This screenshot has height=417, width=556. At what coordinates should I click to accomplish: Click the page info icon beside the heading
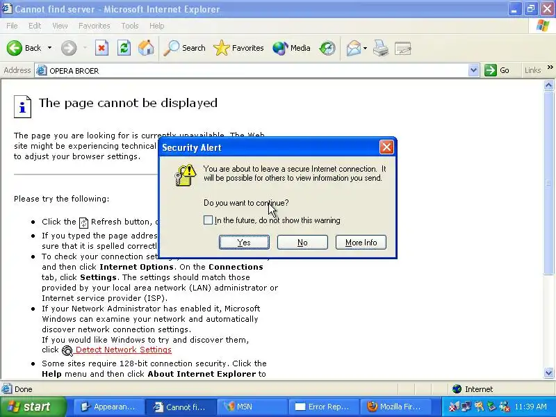coord(22,106)
